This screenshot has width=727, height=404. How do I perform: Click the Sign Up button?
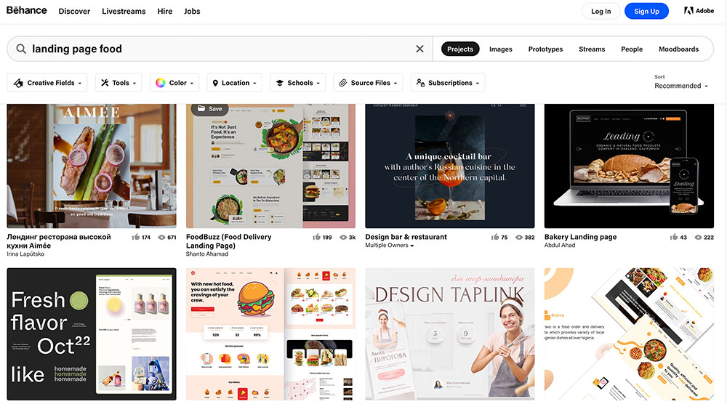[x=646, y=11]
